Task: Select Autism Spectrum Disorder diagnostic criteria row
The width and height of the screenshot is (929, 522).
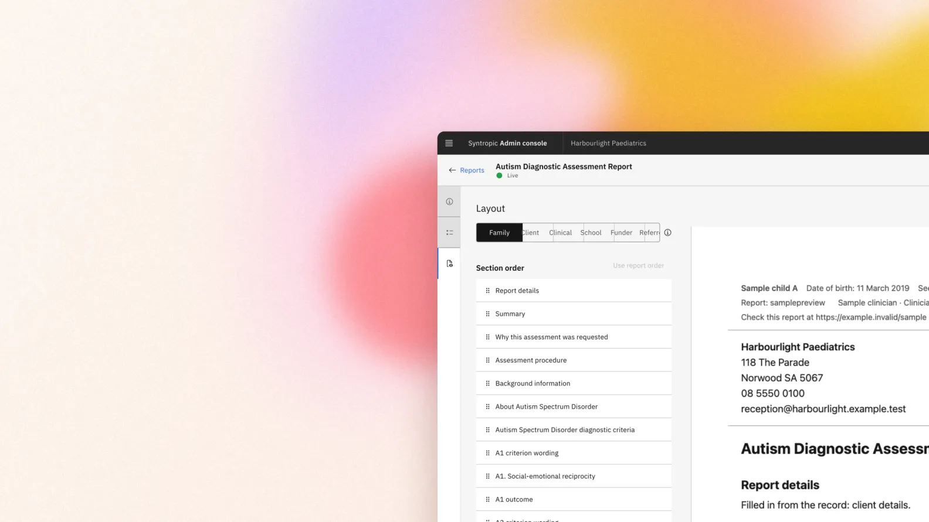Action: [x=574, y=430]
